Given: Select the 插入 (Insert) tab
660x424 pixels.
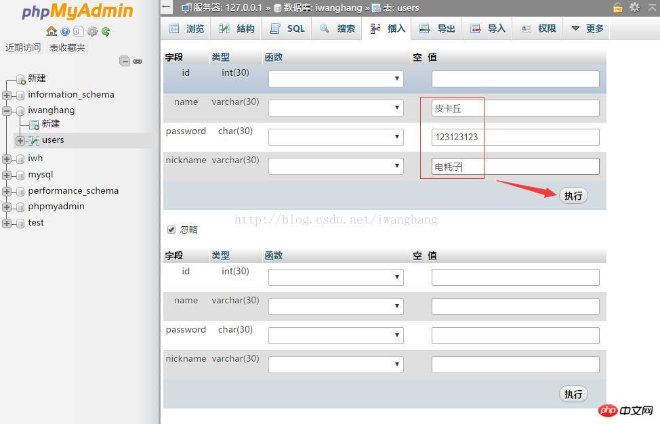Looking at the screenshot, I should click(387, 28).
